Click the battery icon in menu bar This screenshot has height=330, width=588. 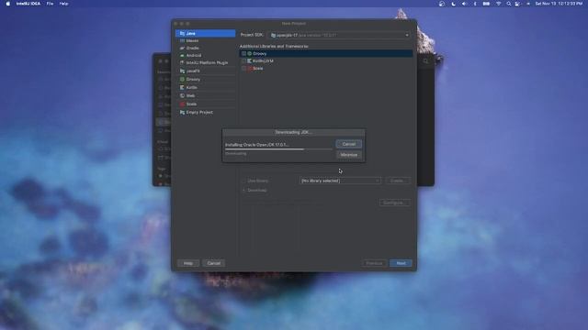(x=486, y=4)
